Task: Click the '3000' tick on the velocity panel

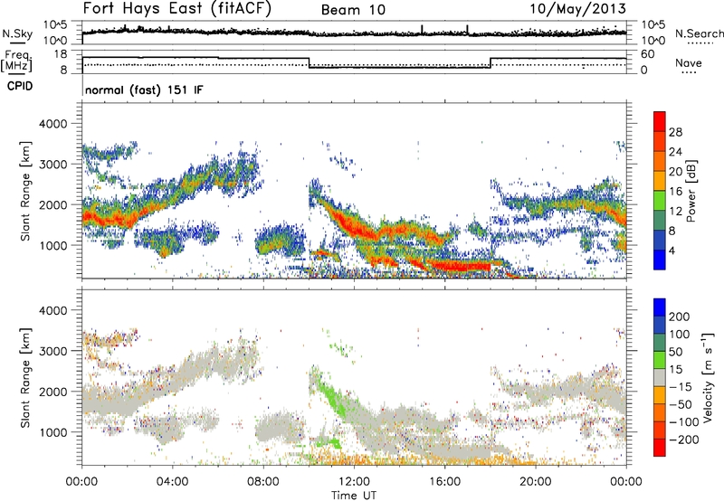Action: 53,351
